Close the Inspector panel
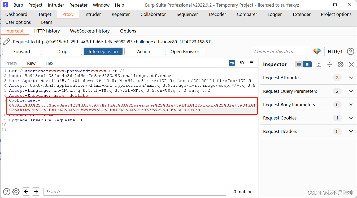This screenshot has height=198, width=357. 351,64
